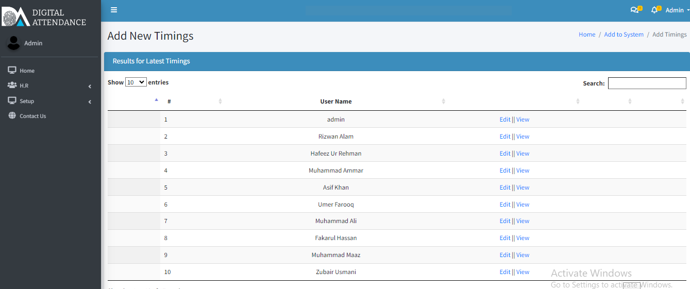Sort by the # column arrows
The image size is (690, 289).
[x=220, y=101]
